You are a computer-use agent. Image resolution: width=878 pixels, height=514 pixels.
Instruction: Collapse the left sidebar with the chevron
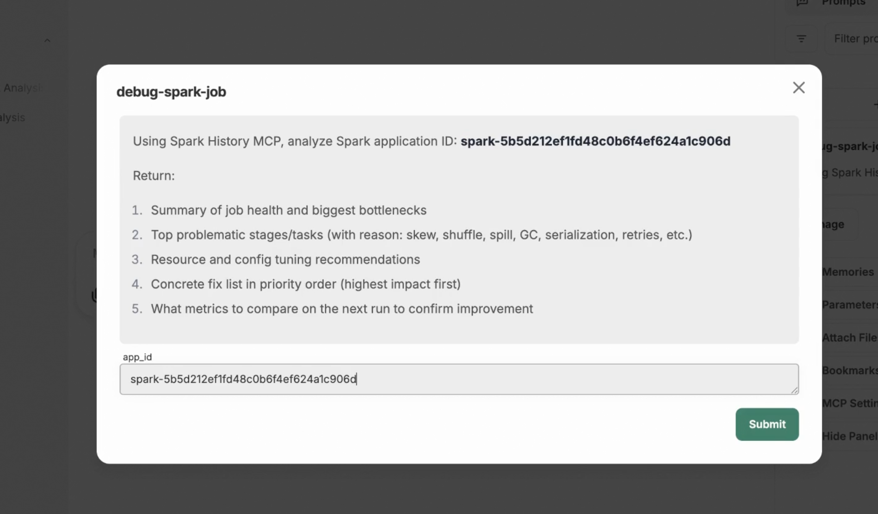point(47,40)
